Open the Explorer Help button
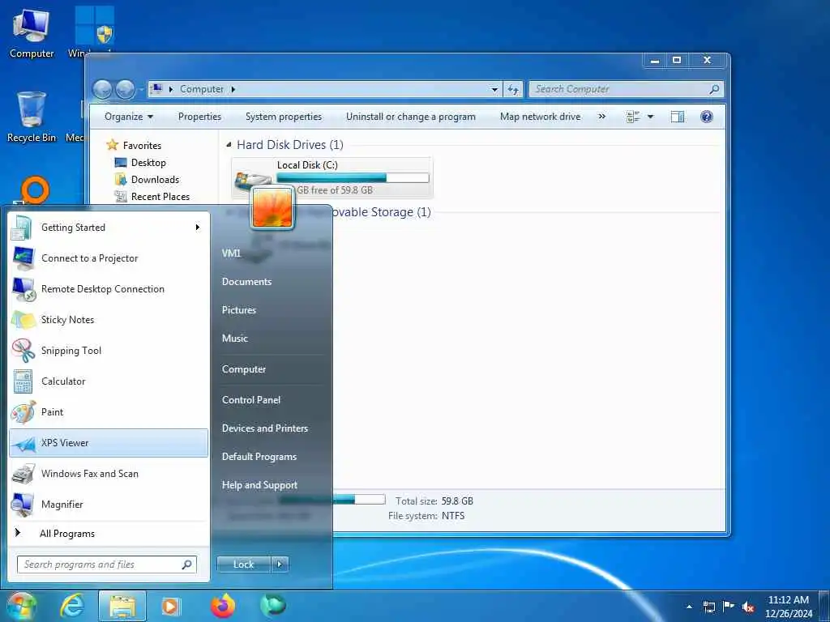Viewport: 830px width, 622px height. coord(706,117)
